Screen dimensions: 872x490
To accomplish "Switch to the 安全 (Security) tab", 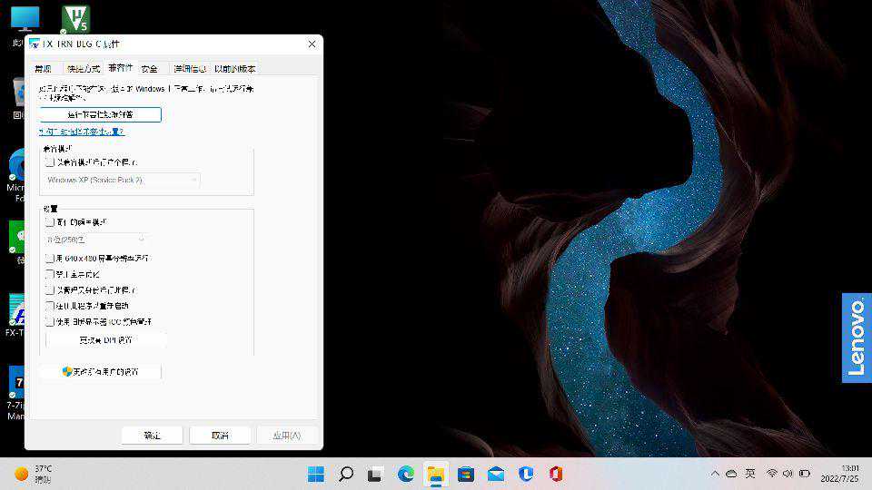I will [150, 68].
